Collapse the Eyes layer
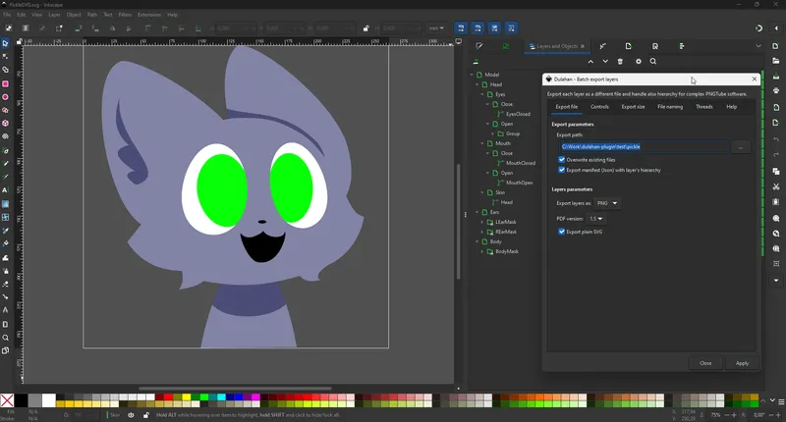Image resolution: width=786 pixels, height=422 pixels. point(482,94)
